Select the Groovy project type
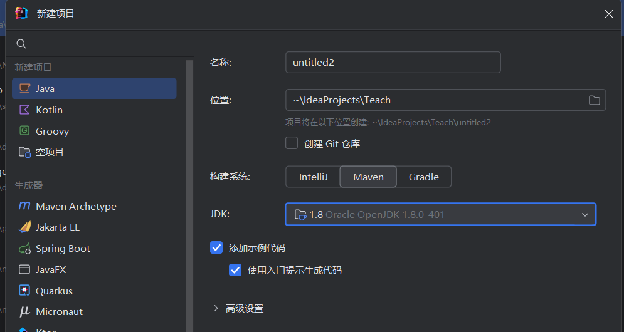Screen dimensions: 624x332 94,131
